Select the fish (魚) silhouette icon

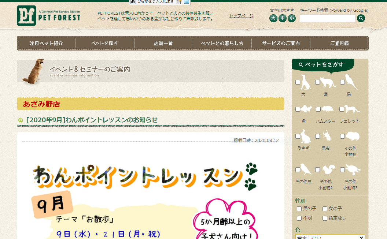[306, 109]
